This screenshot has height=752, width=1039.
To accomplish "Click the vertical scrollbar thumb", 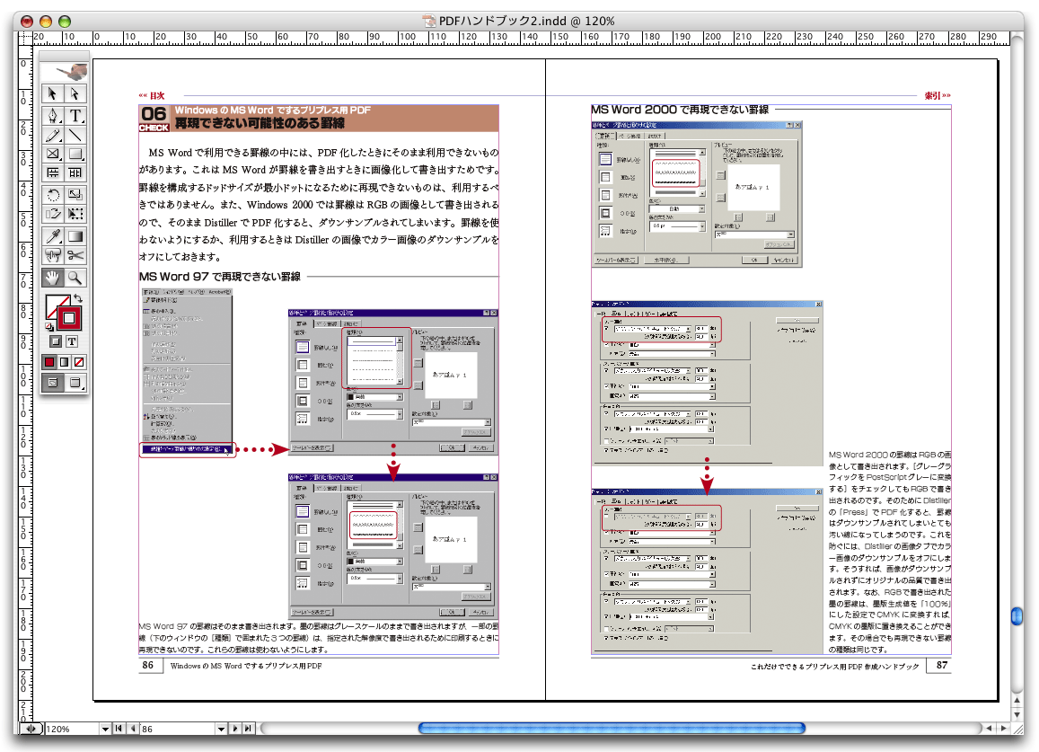I will point(1017,616).
